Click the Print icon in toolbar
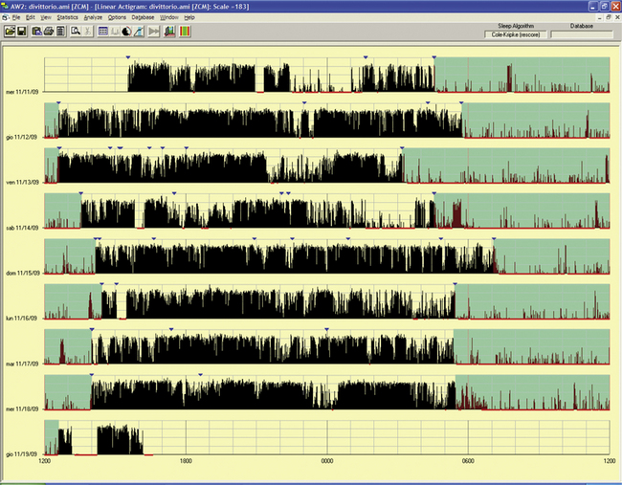 pos(48,32)
